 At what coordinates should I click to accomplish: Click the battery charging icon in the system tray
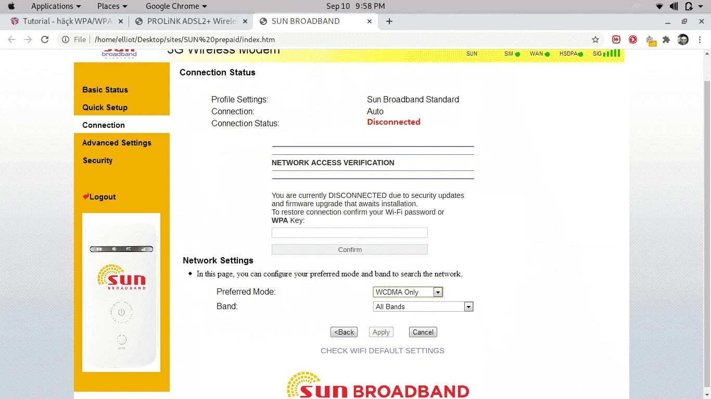[689, 6]
